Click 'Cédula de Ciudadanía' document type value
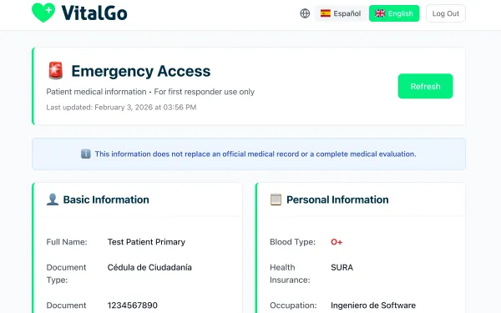 click(149, 267)
